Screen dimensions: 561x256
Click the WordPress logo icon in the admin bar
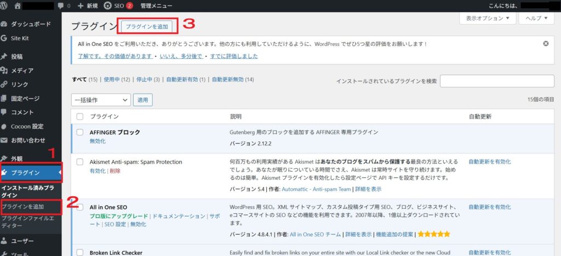point(4,5)
